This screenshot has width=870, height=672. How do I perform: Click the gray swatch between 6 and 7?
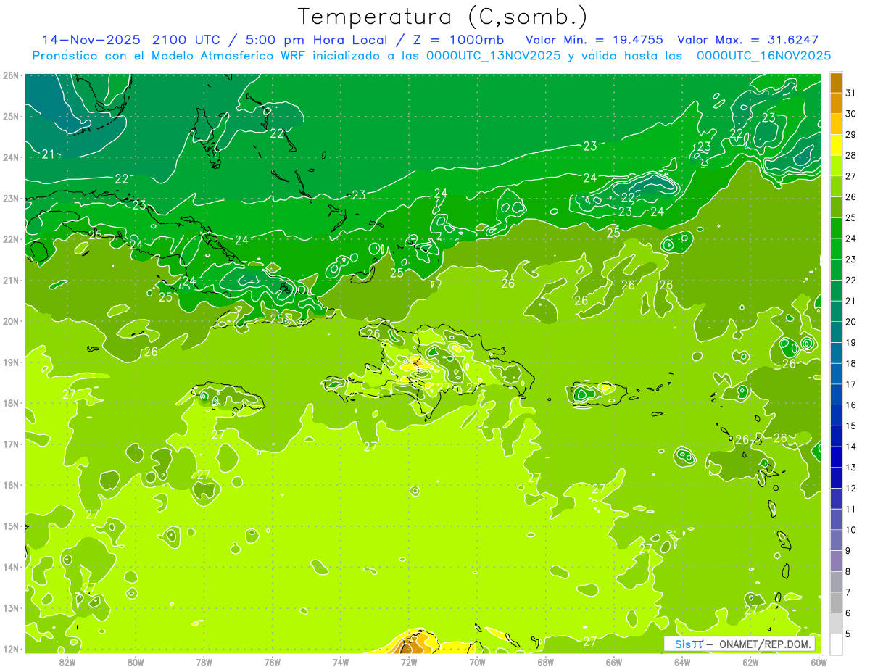[x=837, y=602]
